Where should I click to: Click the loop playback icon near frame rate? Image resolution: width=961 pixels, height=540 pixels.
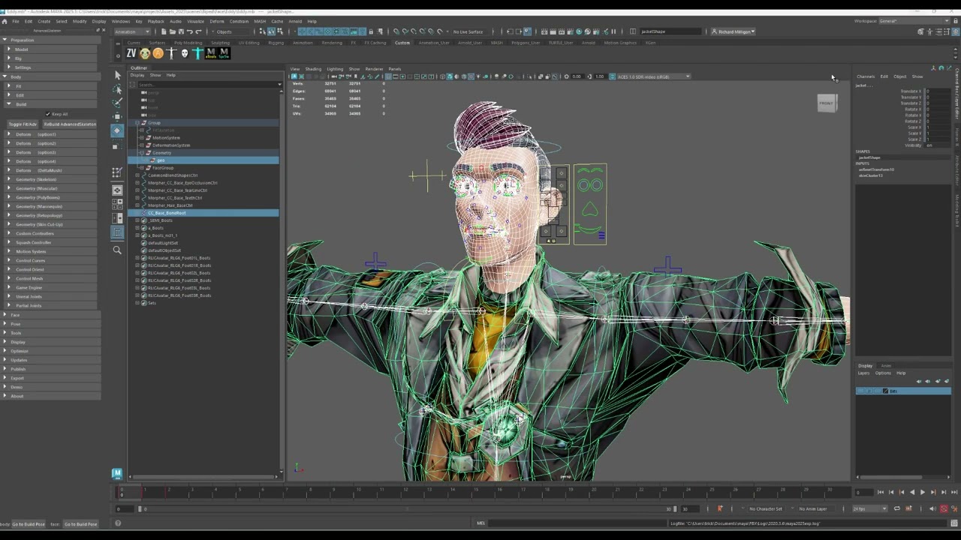[x=896, y=508]
